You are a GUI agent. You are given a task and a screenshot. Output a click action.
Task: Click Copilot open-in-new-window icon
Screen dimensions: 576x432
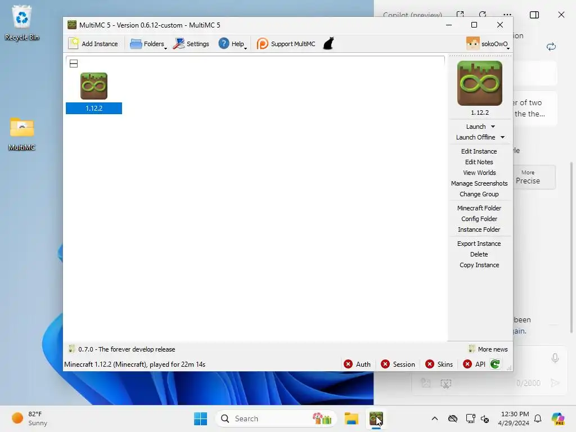coord(460,15)
